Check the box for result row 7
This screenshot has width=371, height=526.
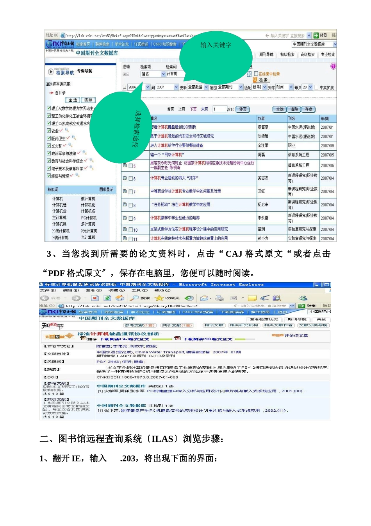click(x=131, y=192)
